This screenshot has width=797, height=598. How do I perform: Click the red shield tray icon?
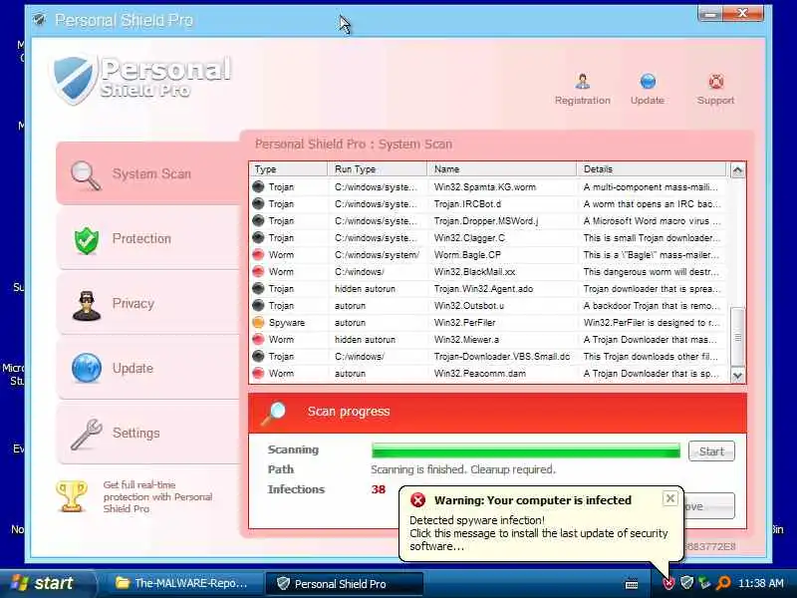pyautogui.click(x=668, y=583)
